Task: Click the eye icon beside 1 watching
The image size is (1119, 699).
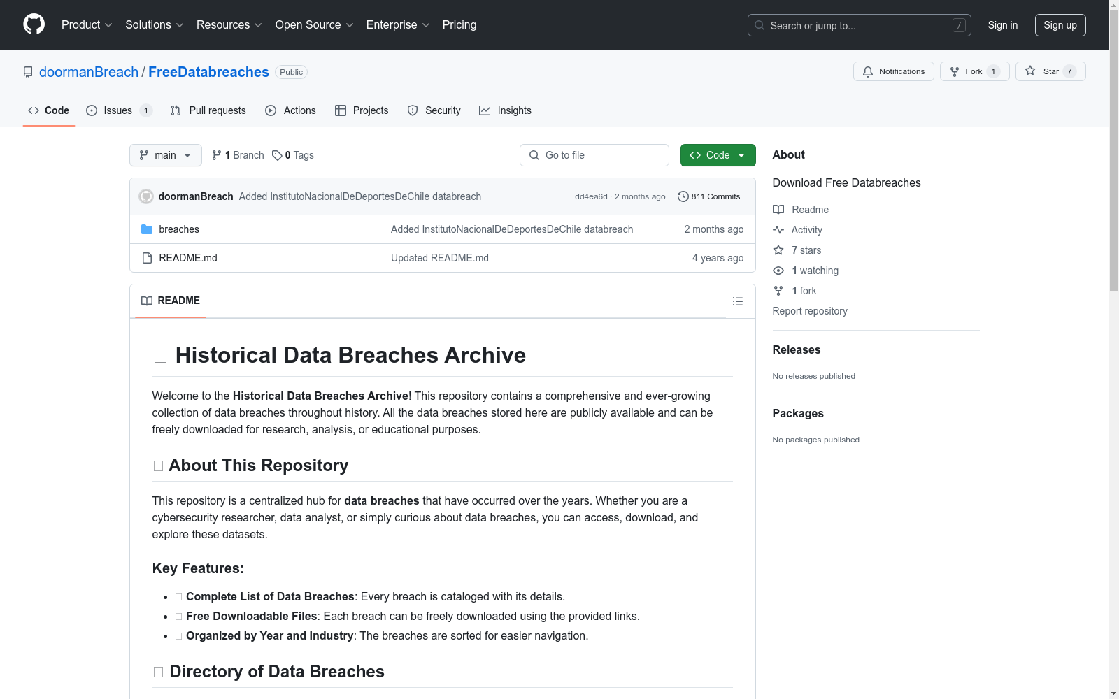Action: coord(778,271)
